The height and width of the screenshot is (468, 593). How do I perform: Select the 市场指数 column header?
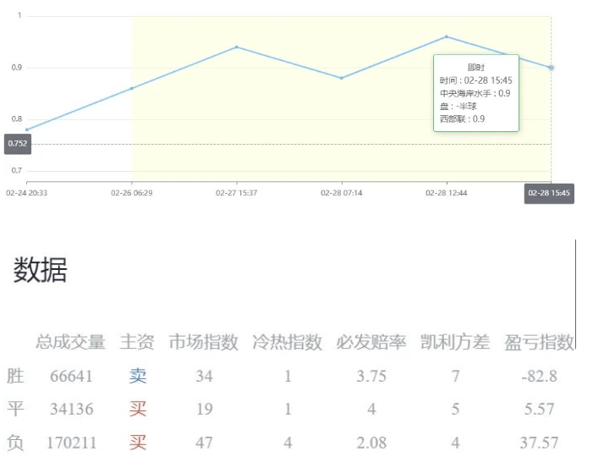(203, 342)
